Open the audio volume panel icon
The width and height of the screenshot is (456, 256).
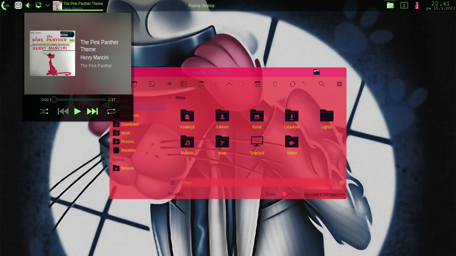point(28,5)
